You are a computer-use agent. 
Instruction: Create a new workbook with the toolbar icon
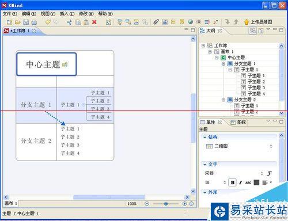[9, 22]
